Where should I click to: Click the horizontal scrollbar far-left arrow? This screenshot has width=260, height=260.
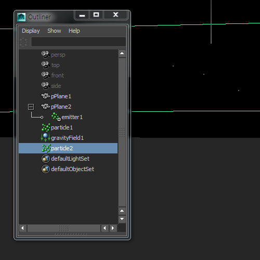23,228
